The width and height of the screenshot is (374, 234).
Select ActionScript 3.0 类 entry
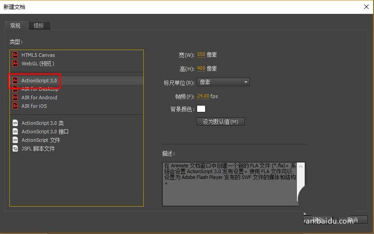coord(76,123)
